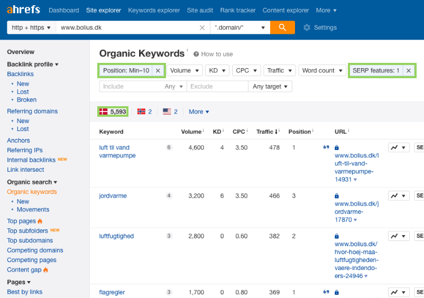This screenshot has width=424, height=298.
Task: Open chart dropdown for luft til vand varmepumpe
Action: pos(399,147)
